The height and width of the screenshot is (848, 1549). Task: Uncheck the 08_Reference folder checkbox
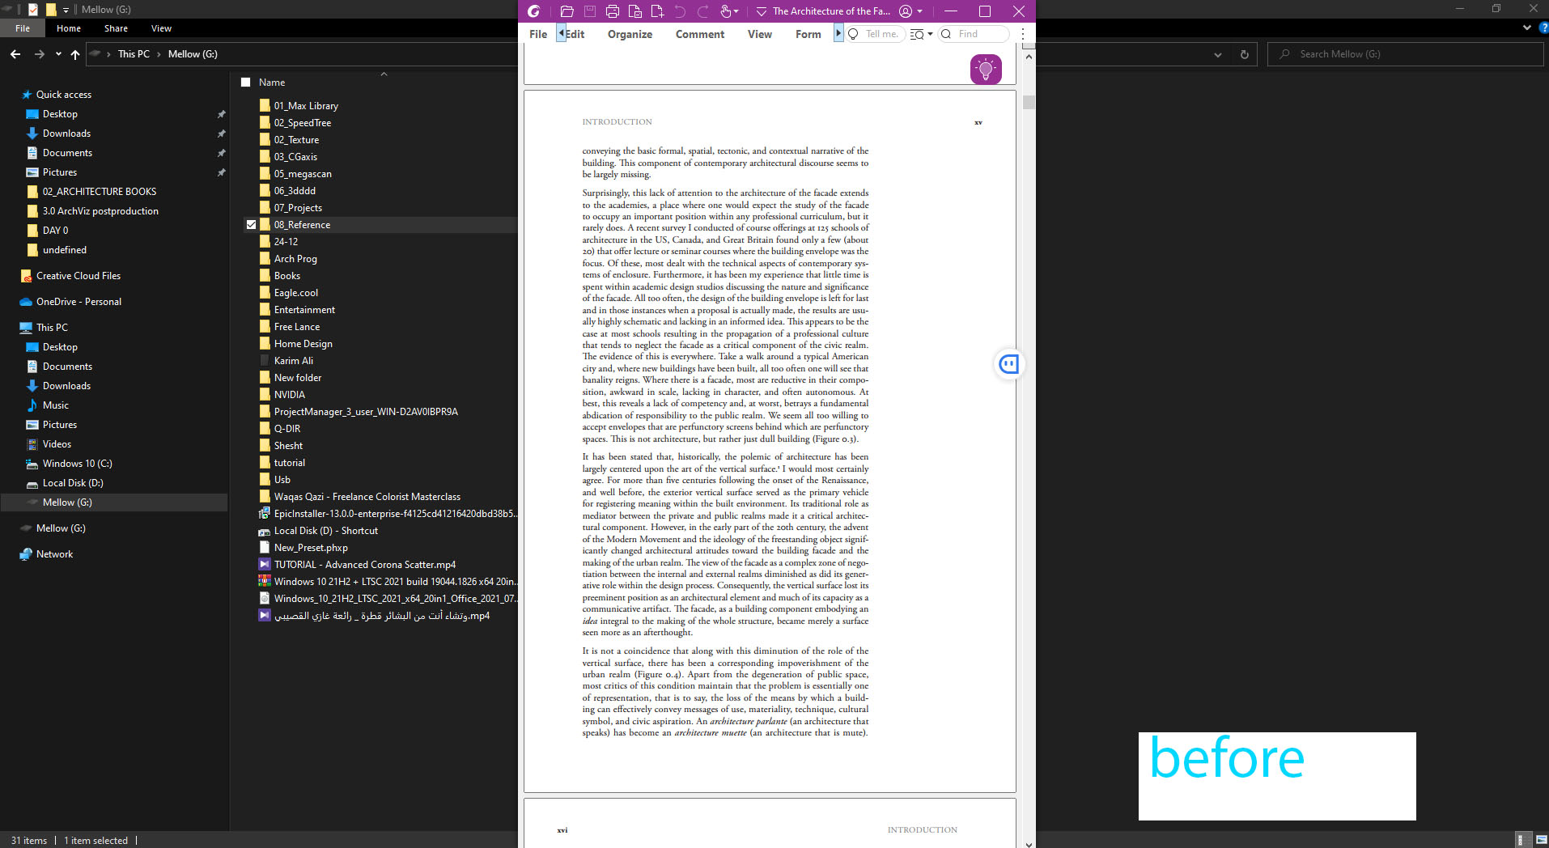coord(252,224)
